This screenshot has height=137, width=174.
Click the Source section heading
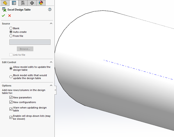(x=6, y=24)
